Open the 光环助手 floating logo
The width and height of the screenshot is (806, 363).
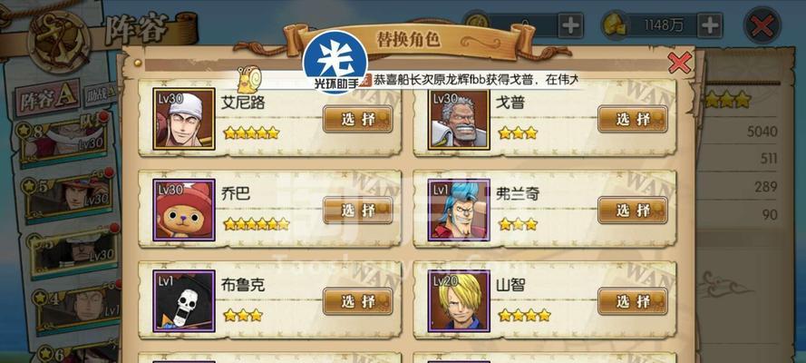(335, 63)
